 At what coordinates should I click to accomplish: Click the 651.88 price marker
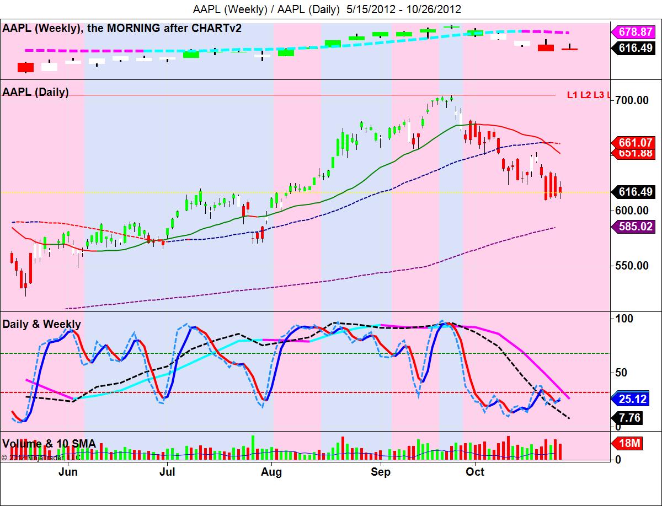pyautogui.click(x=633, y=153)
